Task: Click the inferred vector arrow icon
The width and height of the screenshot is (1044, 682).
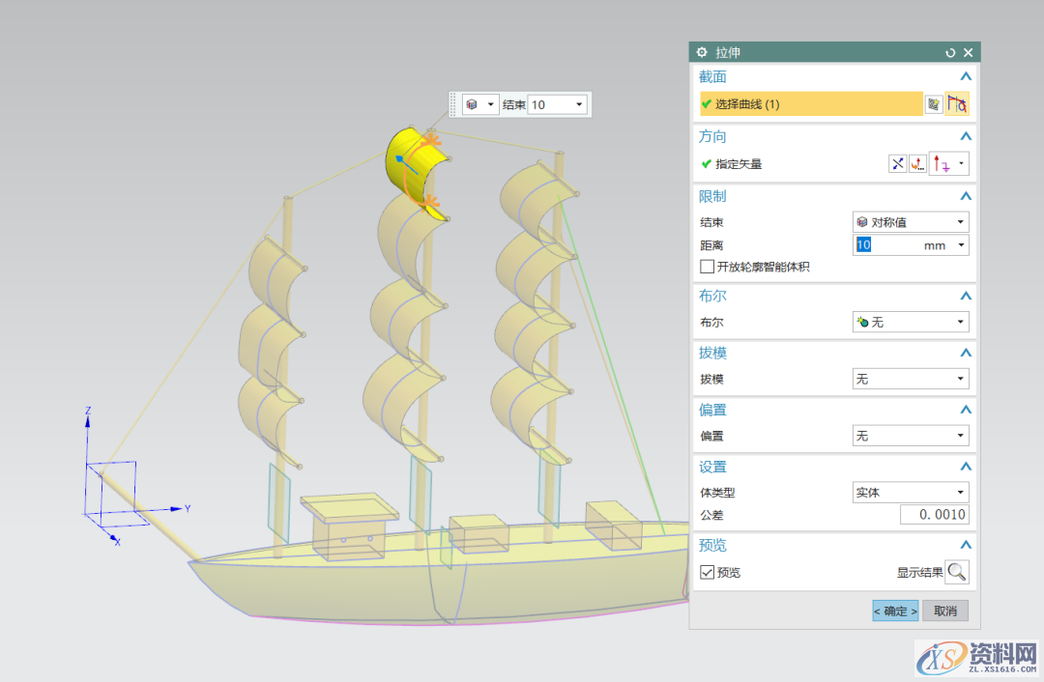Action: (x=941, y=164)
